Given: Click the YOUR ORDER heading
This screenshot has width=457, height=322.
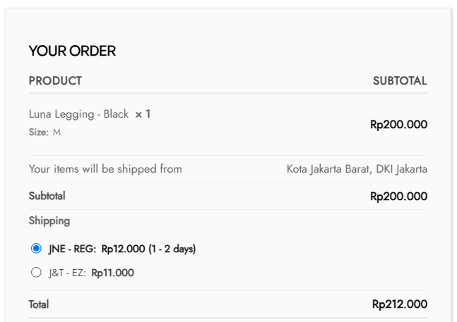Looking at the screenshot, I should (x=72, y=51).
